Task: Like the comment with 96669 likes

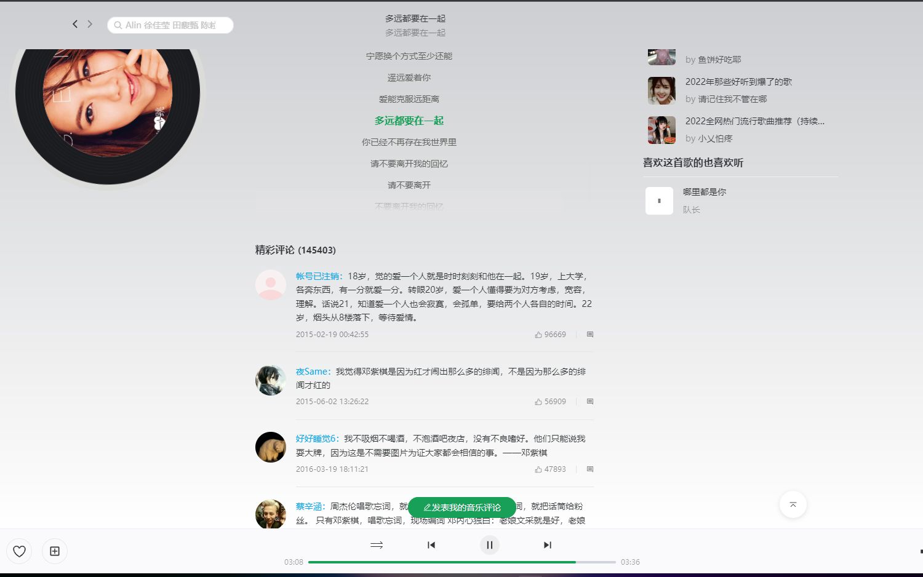Action: (x=550, y=335)
